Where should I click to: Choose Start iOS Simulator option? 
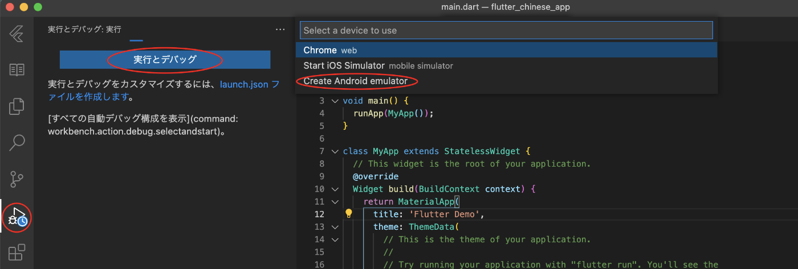coord(506,65)
